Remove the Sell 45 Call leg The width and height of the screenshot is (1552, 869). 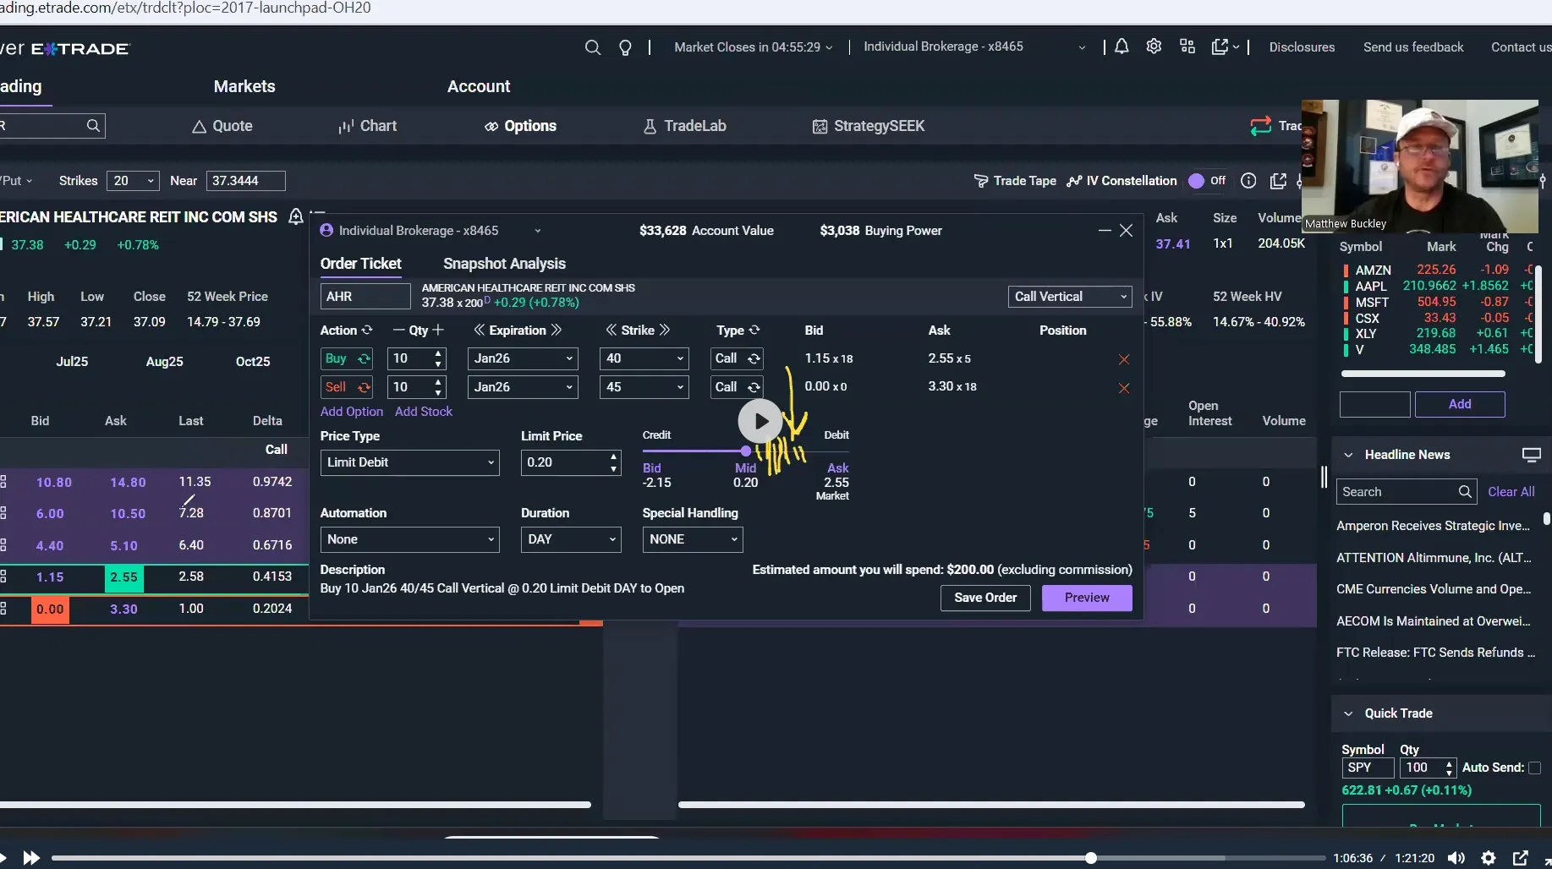1124,388
